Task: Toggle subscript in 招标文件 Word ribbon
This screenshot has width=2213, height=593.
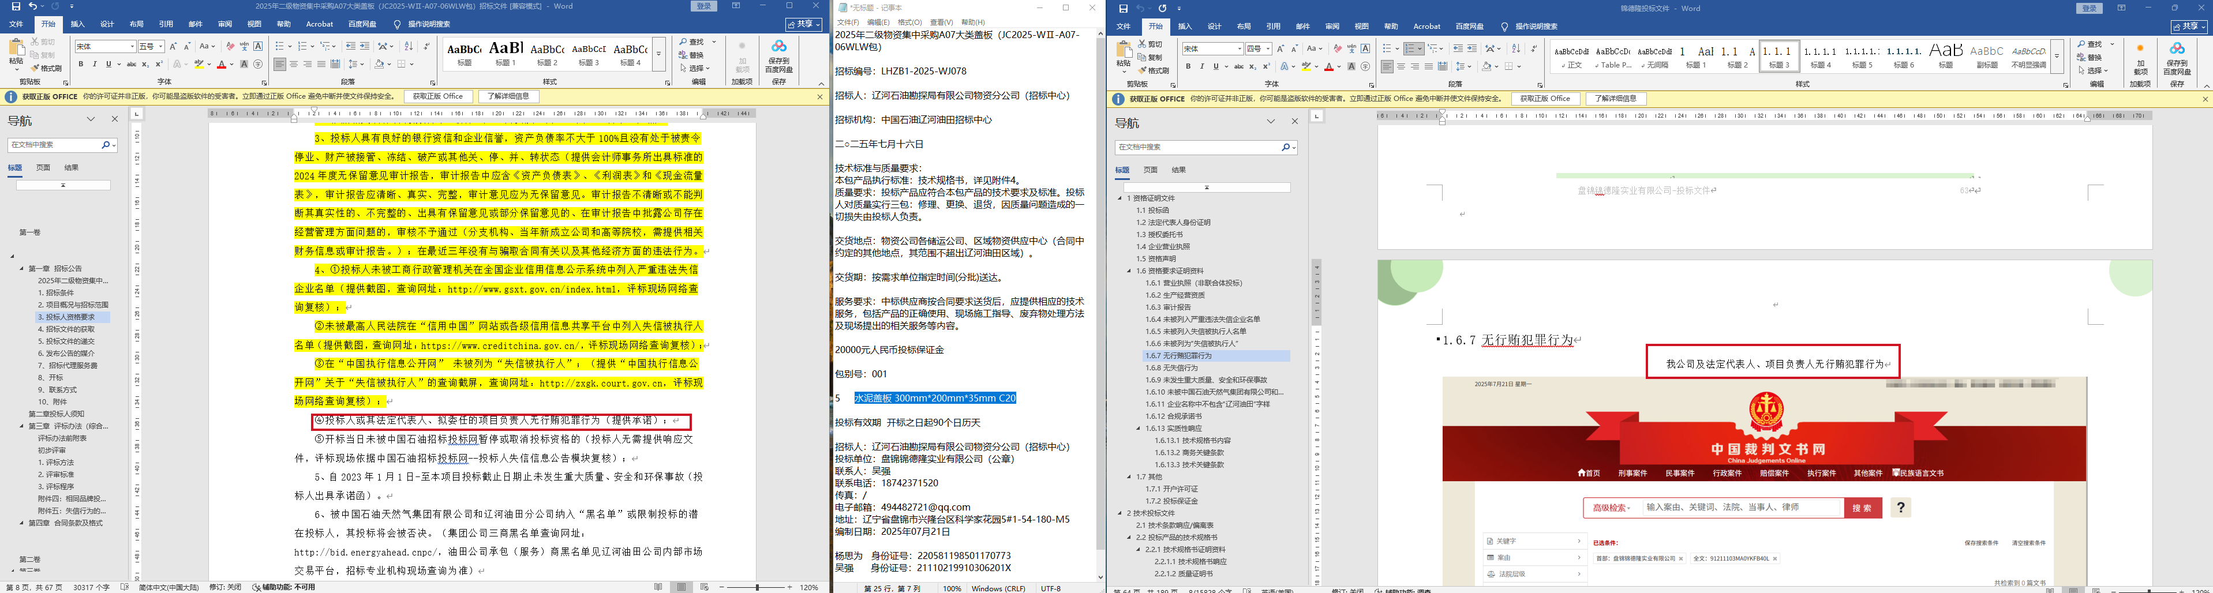Action: [x=145, y=65]
